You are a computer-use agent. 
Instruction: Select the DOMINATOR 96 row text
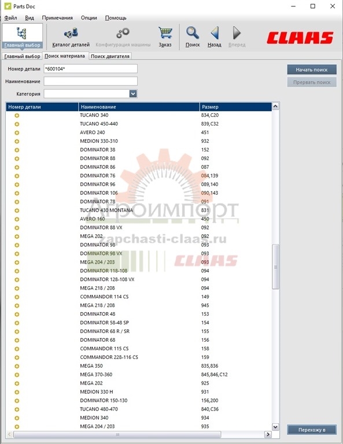click(97, 184)
